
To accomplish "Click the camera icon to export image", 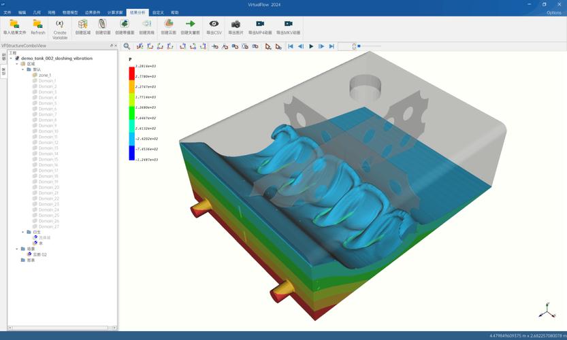I will [x=236, y=24].
